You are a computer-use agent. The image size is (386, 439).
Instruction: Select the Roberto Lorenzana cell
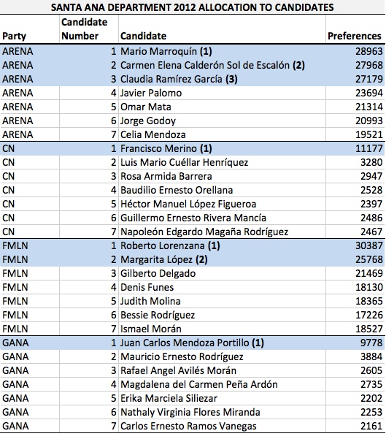click(222, 246)
